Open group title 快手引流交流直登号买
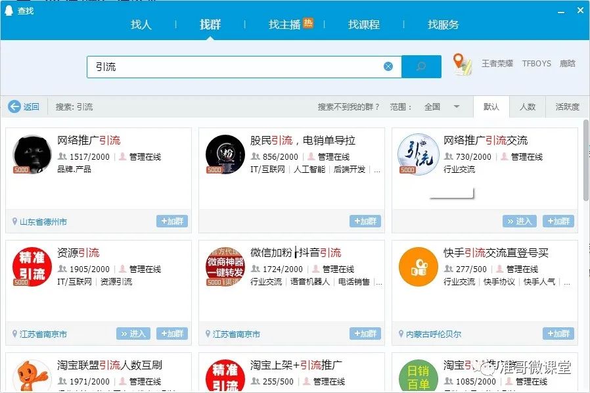This screenshot has width=590, height=393. click(x=496, y=252)
